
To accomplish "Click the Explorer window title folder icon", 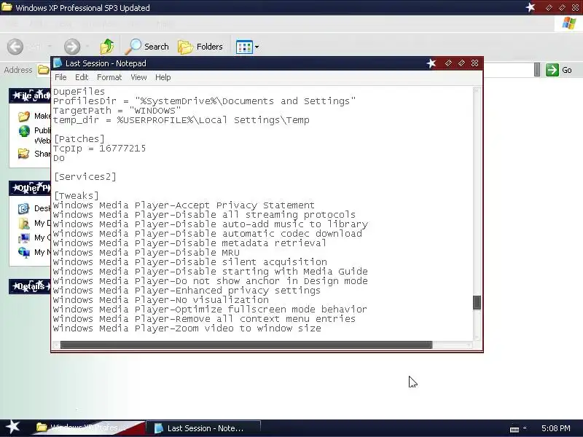I will tap(7, 7).
